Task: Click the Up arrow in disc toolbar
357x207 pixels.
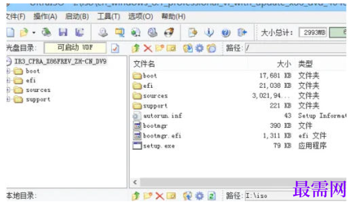Action: coord(136,48)
